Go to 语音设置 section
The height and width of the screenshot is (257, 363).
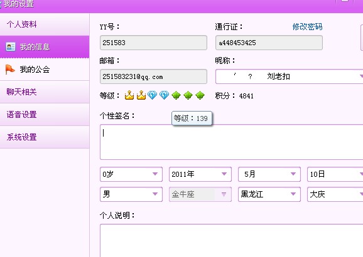click(45, 115)
